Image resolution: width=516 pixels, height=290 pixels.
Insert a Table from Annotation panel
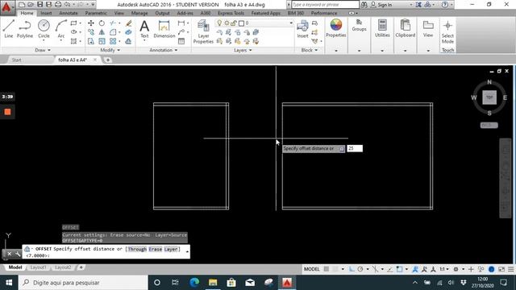point(181,41)
